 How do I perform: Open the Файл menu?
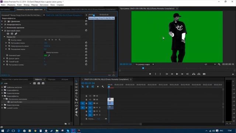point(3,5)
